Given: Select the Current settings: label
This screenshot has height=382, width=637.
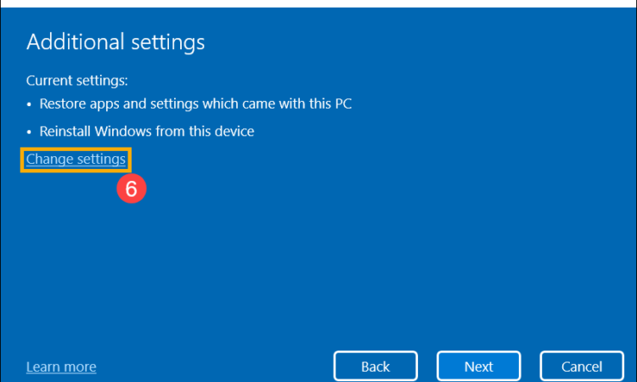Looking at the screenshot, I should 77,81.
